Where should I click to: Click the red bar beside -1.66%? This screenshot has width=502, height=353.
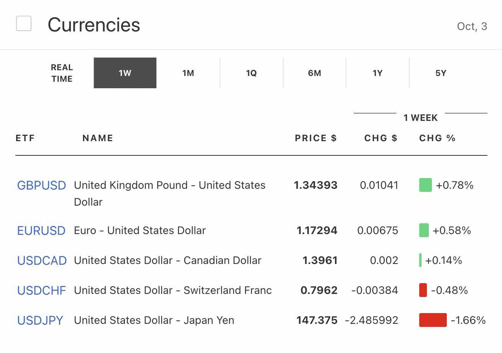(x=433, y=320)
